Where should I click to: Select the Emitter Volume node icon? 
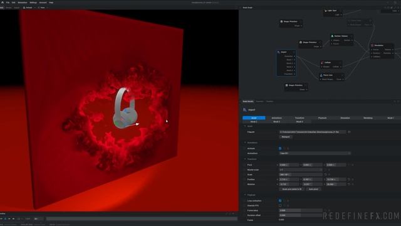click(332, 36)
